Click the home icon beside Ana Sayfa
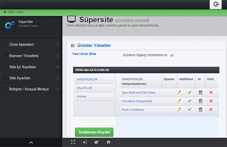The height and width of the screenshot is (147, 227). point(5,12)
